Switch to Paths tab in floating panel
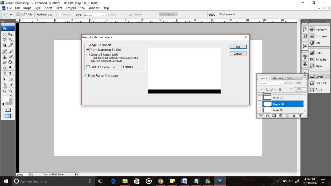 (x=290, y=78)
